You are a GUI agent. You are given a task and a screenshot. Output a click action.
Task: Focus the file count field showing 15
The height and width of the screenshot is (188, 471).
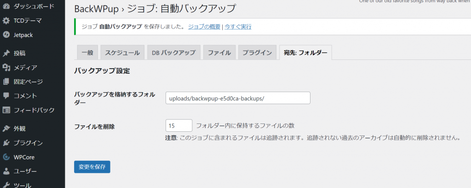[x=179, y=125]
